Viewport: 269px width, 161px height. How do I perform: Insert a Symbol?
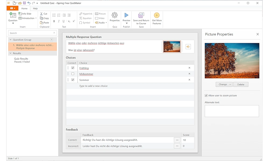[85, 23]
